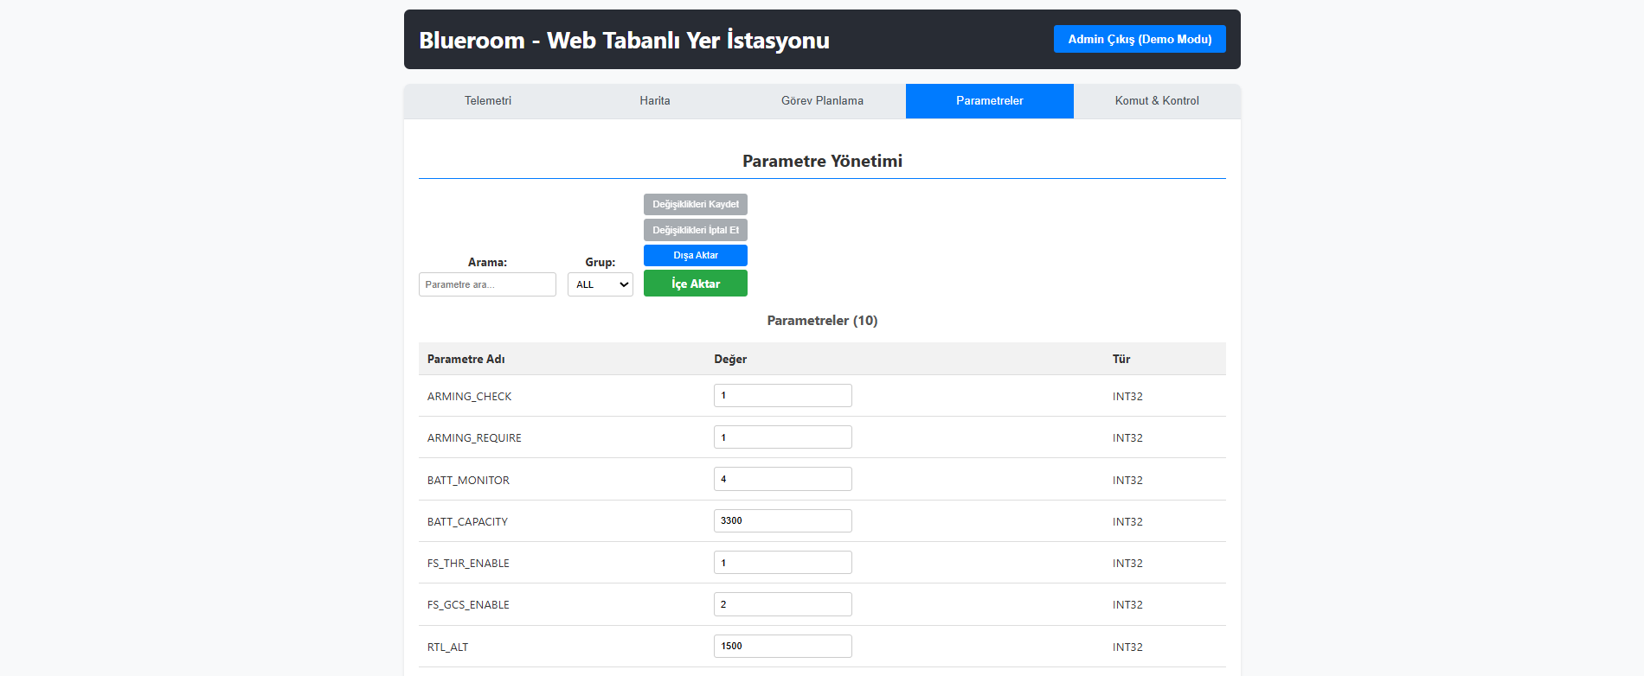Viewport: 1644px width, 676px height.
Task: Focus the Parametre ara search field
Action: coord(487,284)
